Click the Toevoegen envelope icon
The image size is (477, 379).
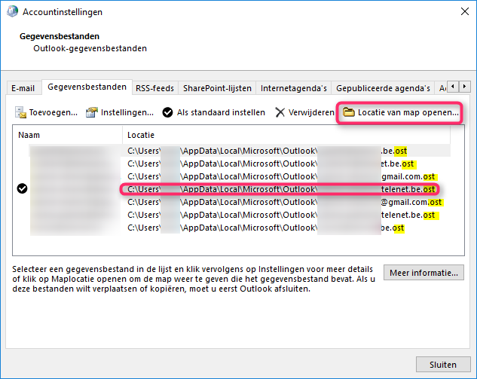pos(20,112)
